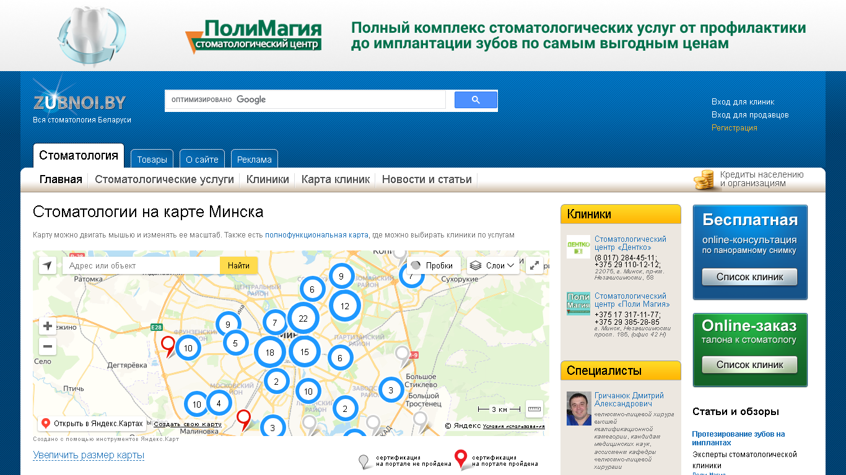The image size is (846, 475).
Task: Click Гричанюк Дмитрий specialist photo
Action: 579,408
